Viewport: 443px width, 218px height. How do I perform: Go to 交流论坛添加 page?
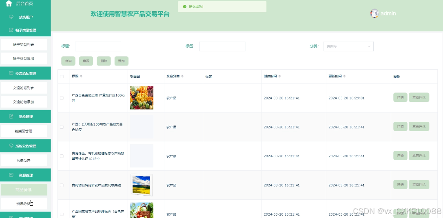coord(24,102)
